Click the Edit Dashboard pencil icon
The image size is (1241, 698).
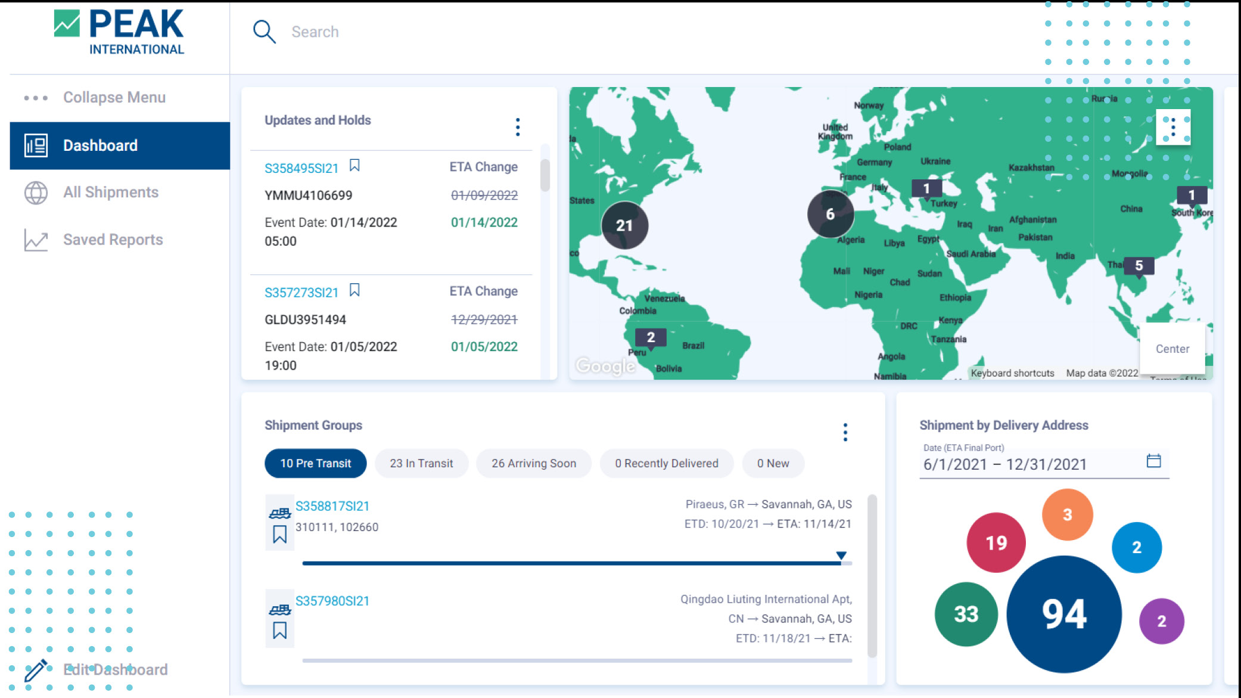coord(36,670)
